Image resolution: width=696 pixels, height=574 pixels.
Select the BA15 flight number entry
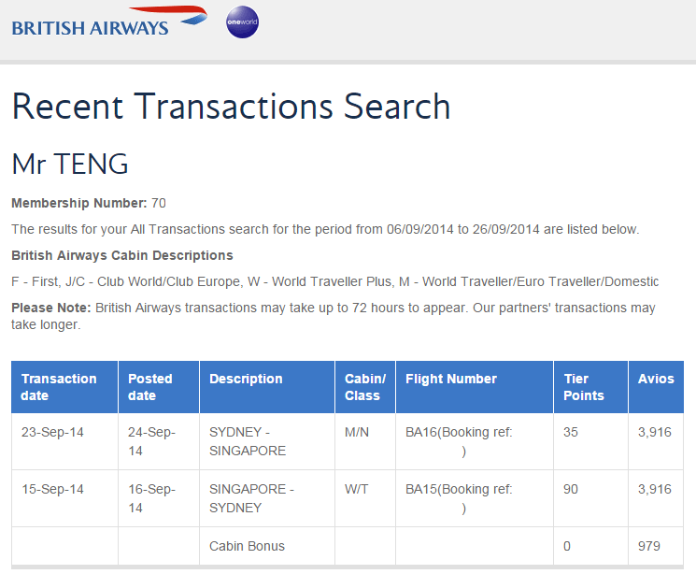coord(459,498)
